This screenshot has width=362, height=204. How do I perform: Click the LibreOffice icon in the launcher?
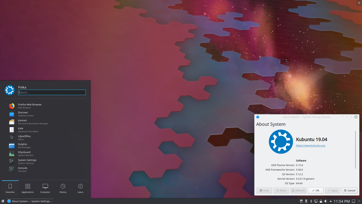click(12, 138)
